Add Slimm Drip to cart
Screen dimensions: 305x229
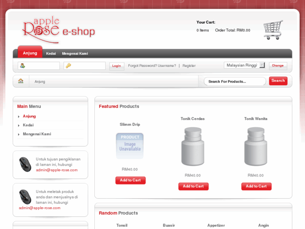tap(130, 180)
